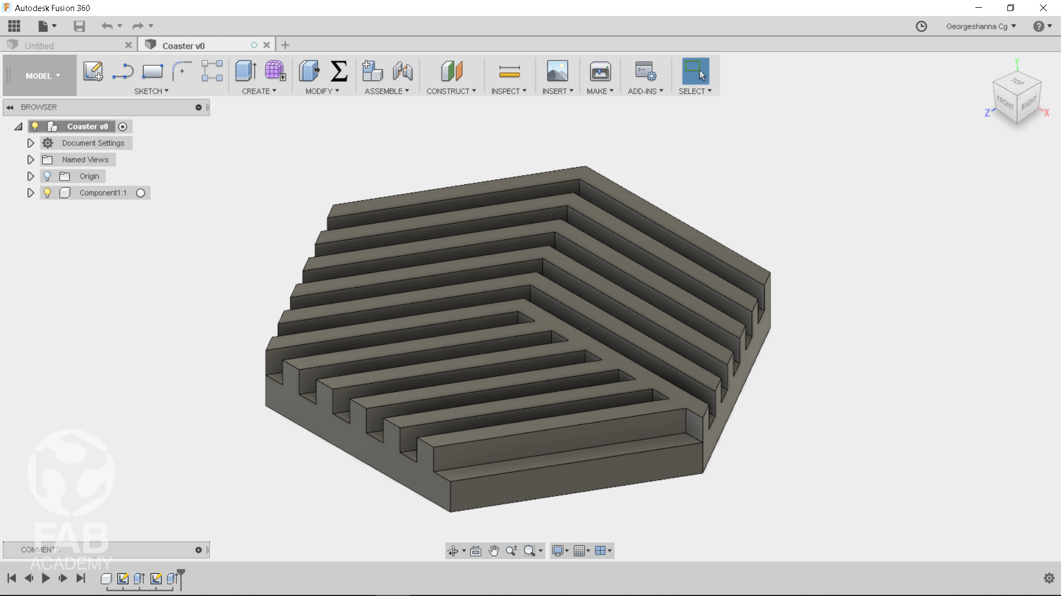Select the Zoom tool

(511, 551)
